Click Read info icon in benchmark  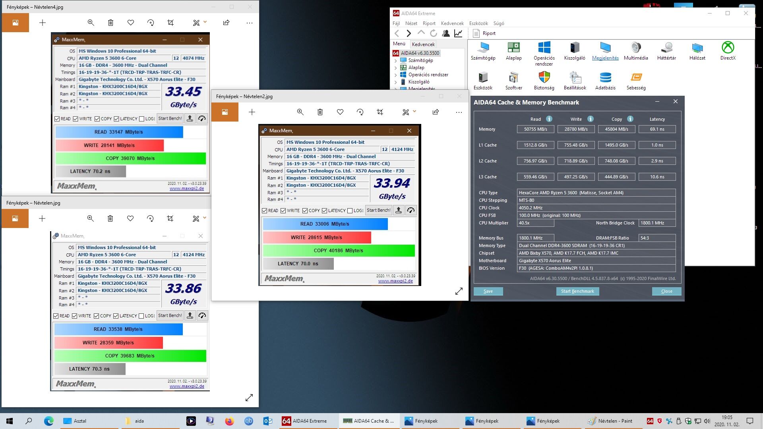click(549, 119)
